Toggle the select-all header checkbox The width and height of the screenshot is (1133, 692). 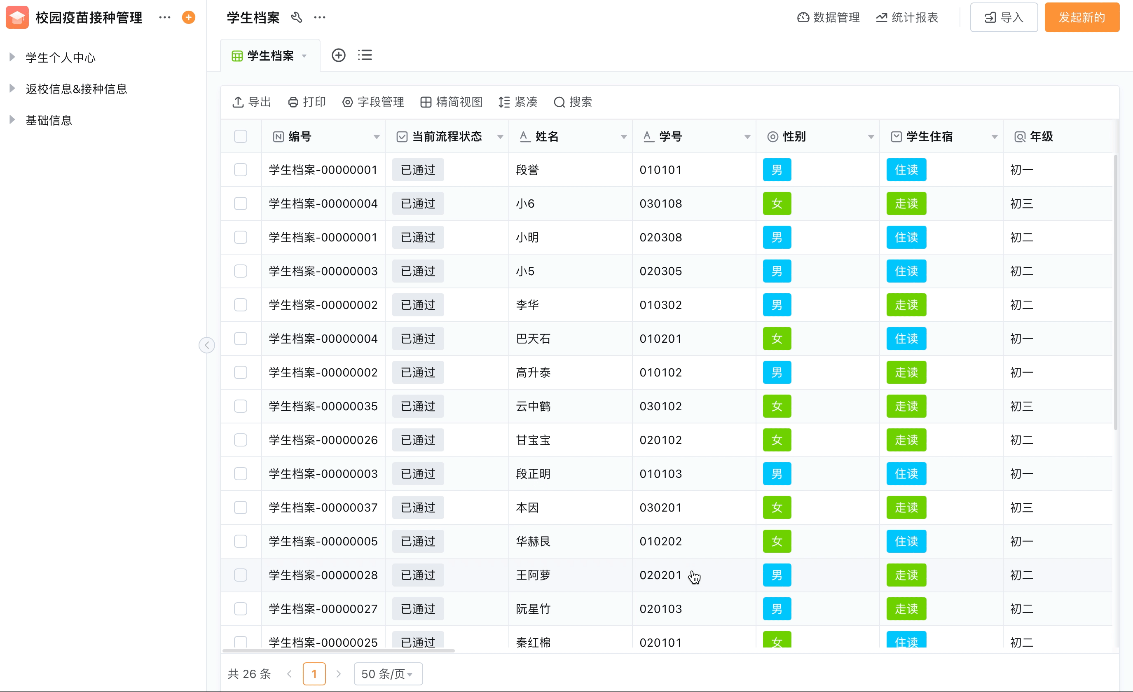(241, 137)
